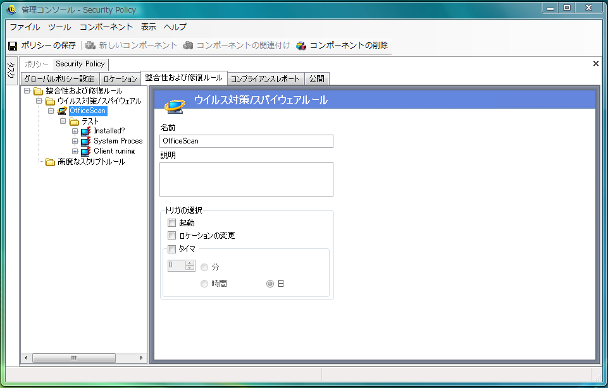Enable the 起動 trigger checkbox
Screen dimensions: 608x388
click(172, 222)
